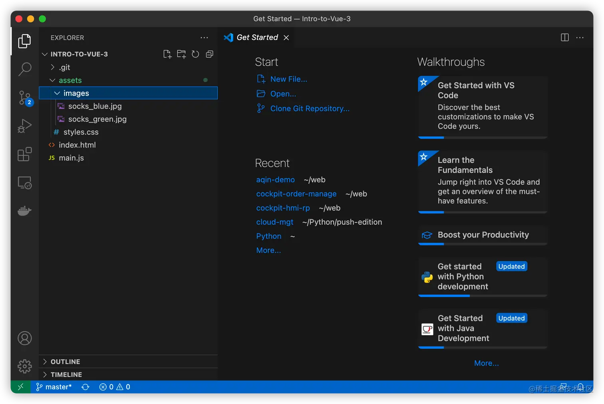Click the Open... link
This screenshot has width=604, height=404.
click(x=283, y=94)
